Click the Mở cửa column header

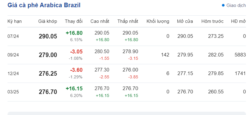185,21
